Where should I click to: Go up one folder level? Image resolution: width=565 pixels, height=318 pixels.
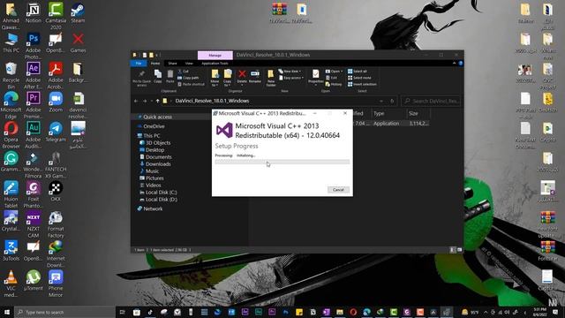click(157, 101)
